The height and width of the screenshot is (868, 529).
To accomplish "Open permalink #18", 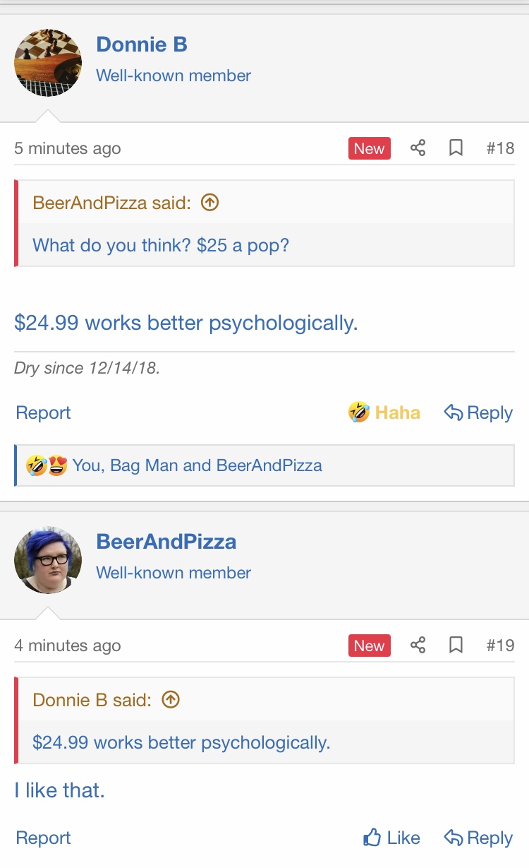I will pyautogui.click(x=500, y=148).
